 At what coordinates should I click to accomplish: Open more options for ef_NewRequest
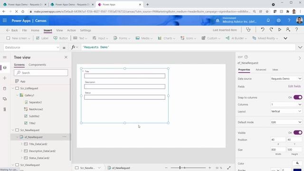click(x=65, y=137)
